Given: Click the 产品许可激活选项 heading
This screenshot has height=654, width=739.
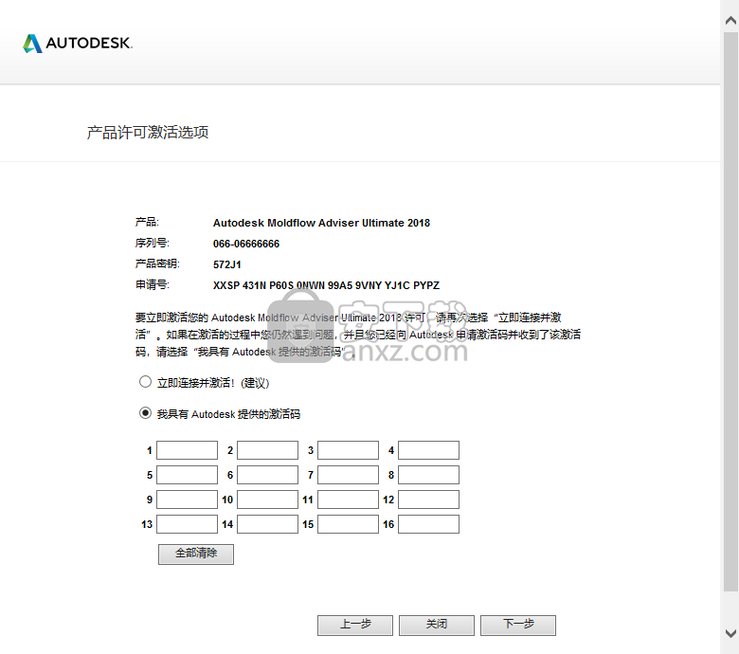Looking at the screenshot, I should tap(148, 133).
